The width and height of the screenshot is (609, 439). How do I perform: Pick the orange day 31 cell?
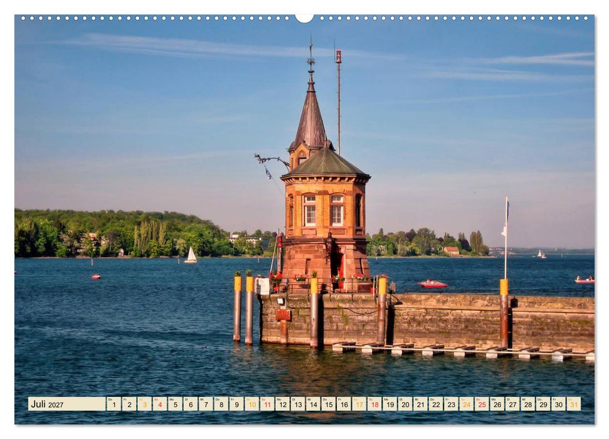coord(574,404)
